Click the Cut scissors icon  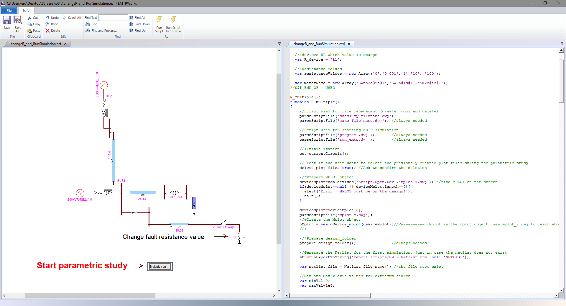[29, 18]
